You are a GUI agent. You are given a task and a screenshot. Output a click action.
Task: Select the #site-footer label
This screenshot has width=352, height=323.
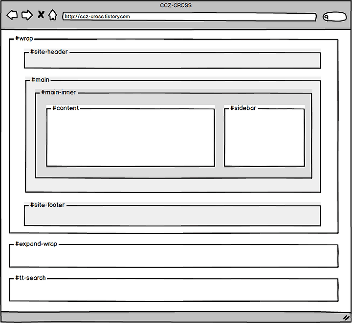pos(47,205)
